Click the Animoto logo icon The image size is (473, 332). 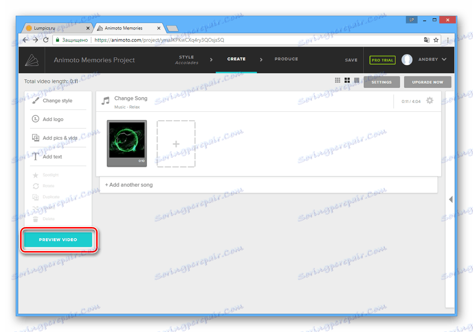point(32,60)
